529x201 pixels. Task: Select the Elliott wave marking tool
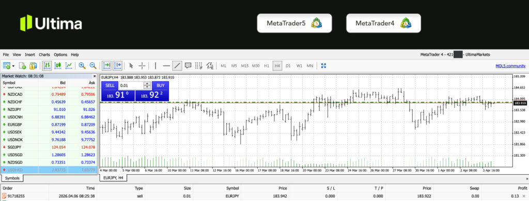[210, 65]
